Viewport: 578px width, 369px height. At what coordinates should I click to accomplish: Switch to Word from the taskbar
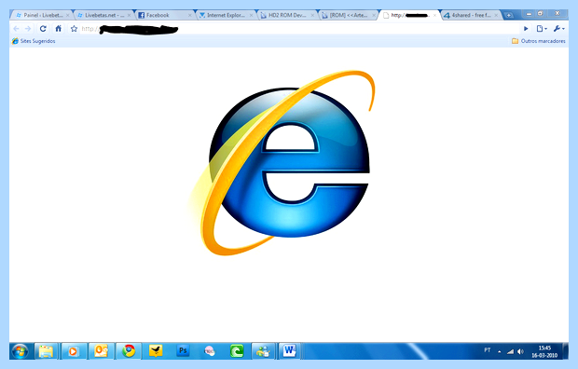pyautogui.click(x=290, y=351)
